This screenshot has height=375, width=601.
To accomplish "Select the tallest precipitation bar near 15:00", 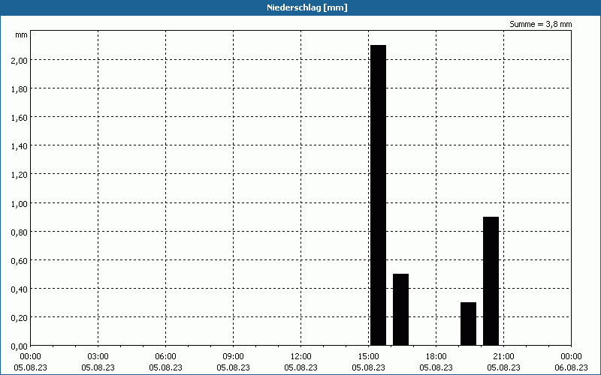I will point(379,195).
